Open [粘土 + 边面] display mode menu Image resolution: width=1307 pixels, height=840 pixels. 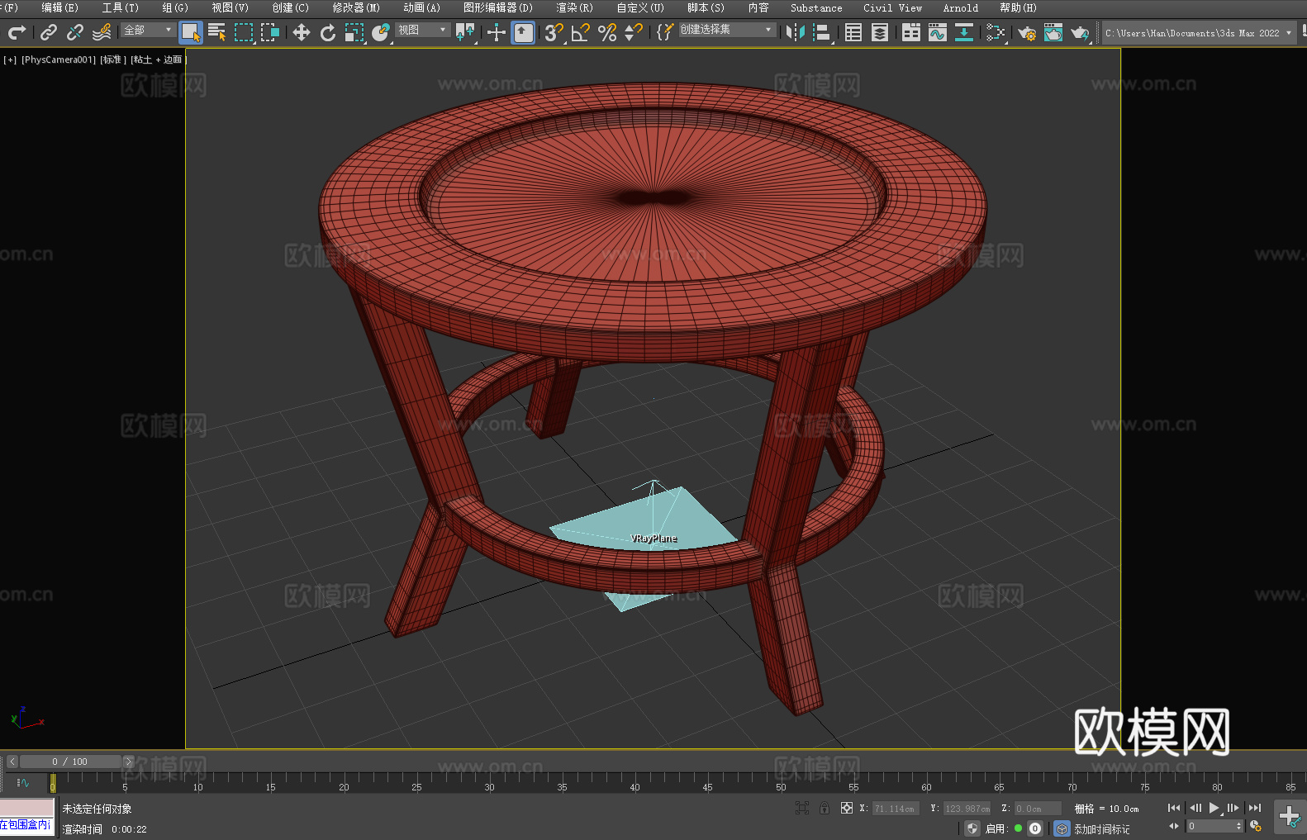pos(159,59)
